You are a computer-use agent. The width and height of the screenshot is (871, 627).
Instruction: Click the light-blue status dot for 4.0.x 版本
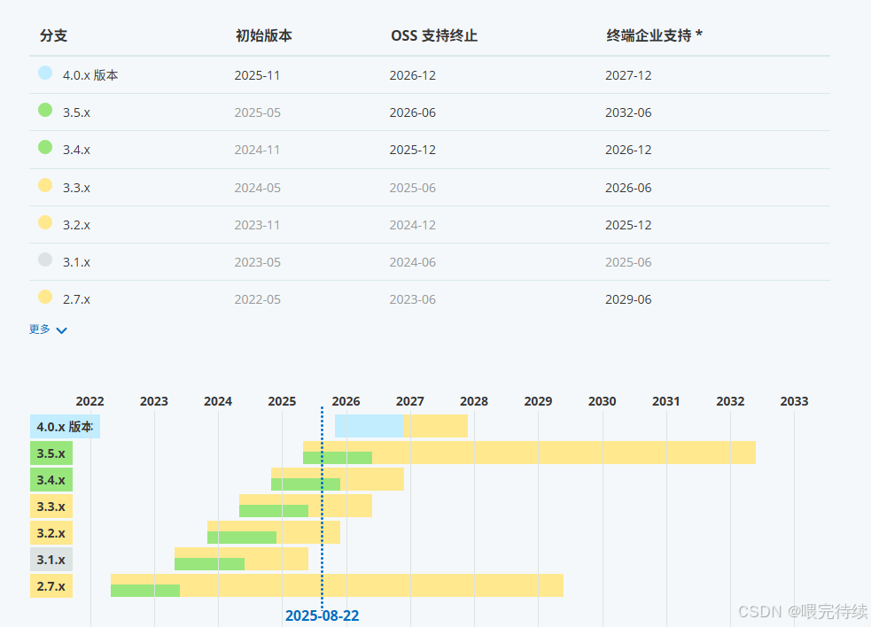coord(45,73)
